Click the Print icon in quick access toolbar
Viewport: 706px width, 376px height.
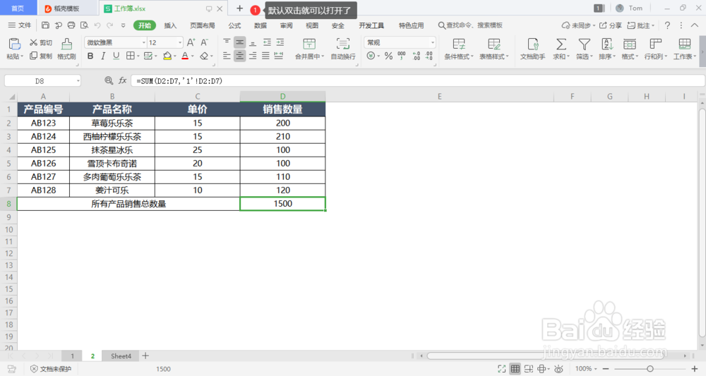(x=71, y=25)
